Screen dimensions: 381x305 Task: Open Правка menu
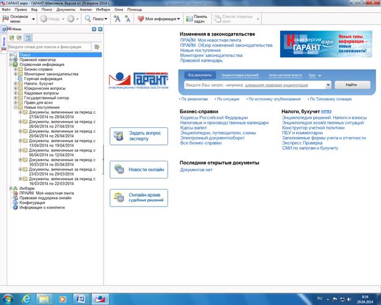(21, 9)
